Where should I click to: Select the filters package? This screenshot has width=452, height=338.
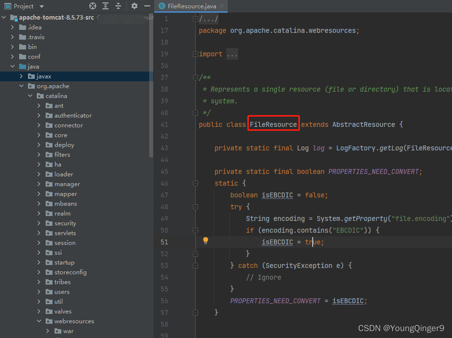[62, 155]
